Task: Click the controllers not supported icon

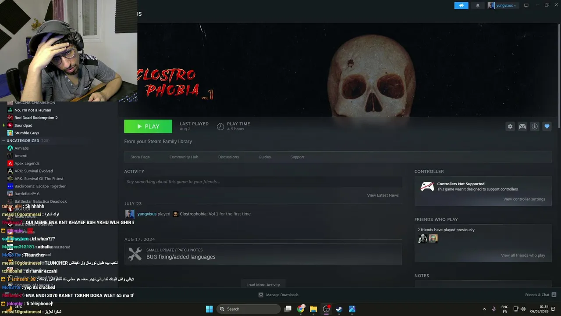Action: coord(427,187)
